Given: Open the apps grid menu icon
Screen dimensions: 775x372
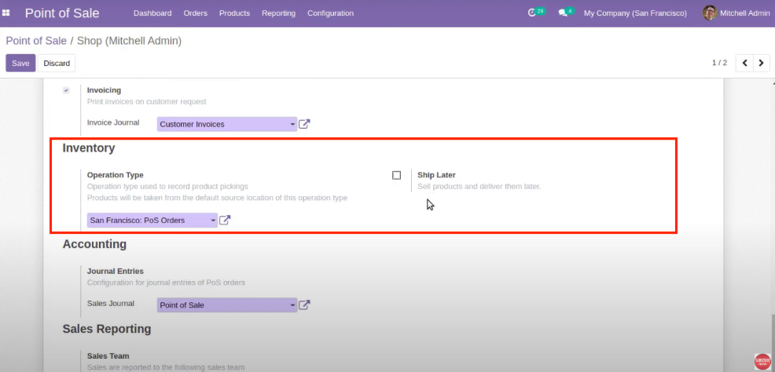Looking at the screenshot, I should point(6,13).
